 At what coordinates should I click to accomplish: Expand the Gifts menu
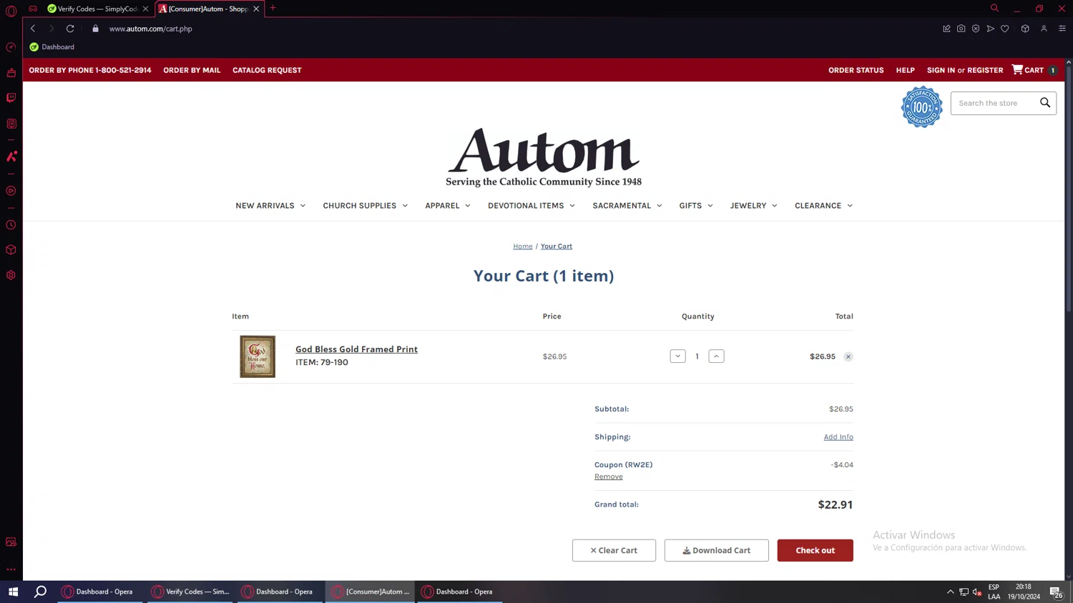pos(696,206)
